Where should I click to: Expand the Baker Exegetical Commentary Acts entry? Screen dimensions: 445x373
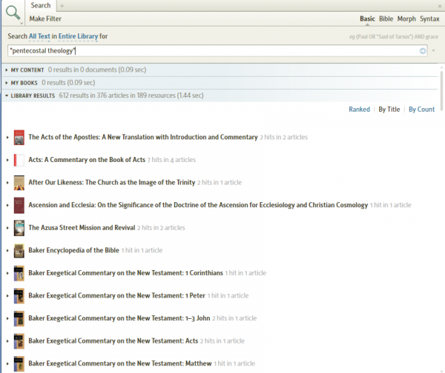7,340
